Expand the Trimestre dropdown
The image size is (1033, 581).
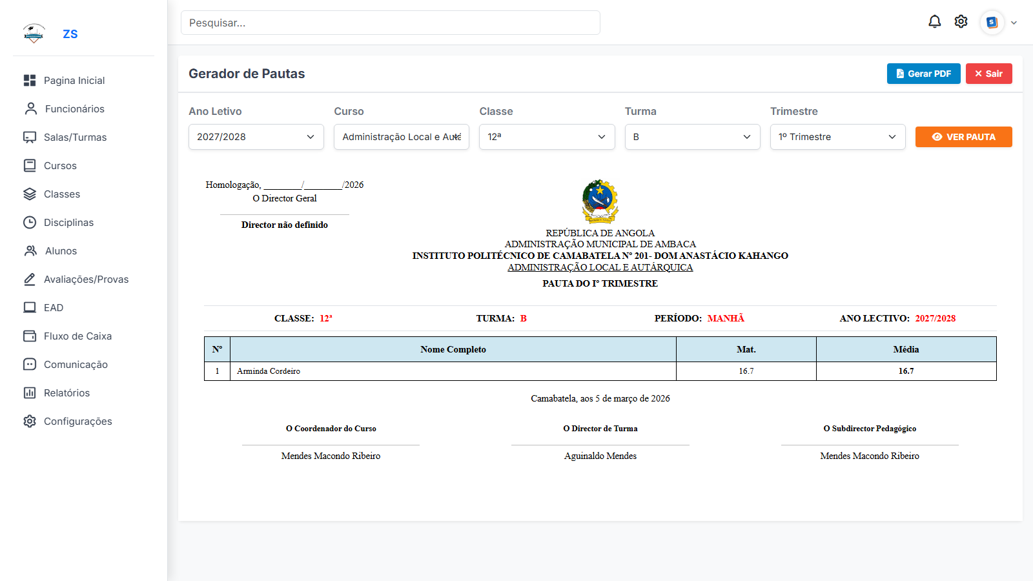(837, 137)
